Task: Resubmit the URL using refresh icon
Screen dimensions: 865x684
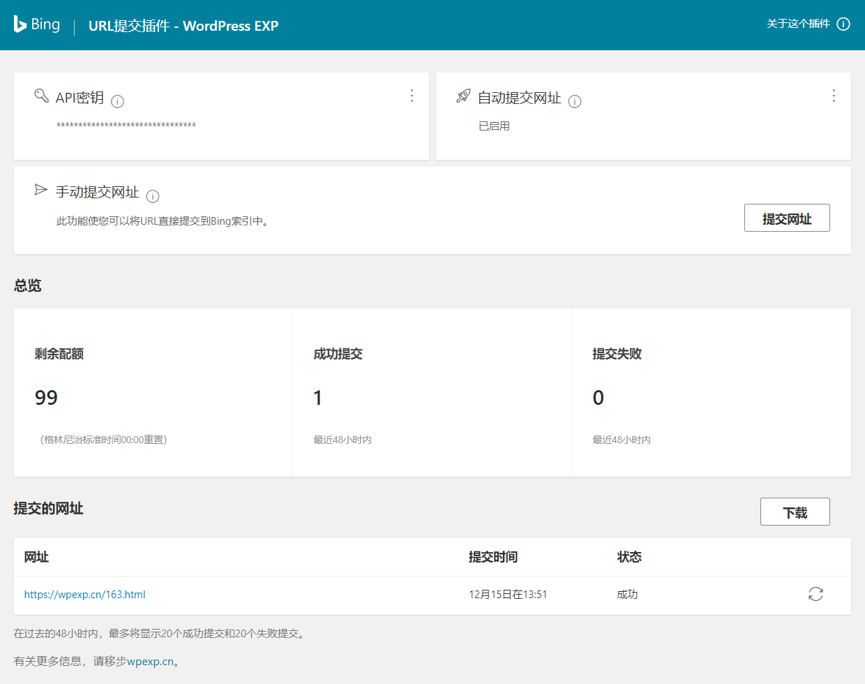Action: (x=815, y=594)
